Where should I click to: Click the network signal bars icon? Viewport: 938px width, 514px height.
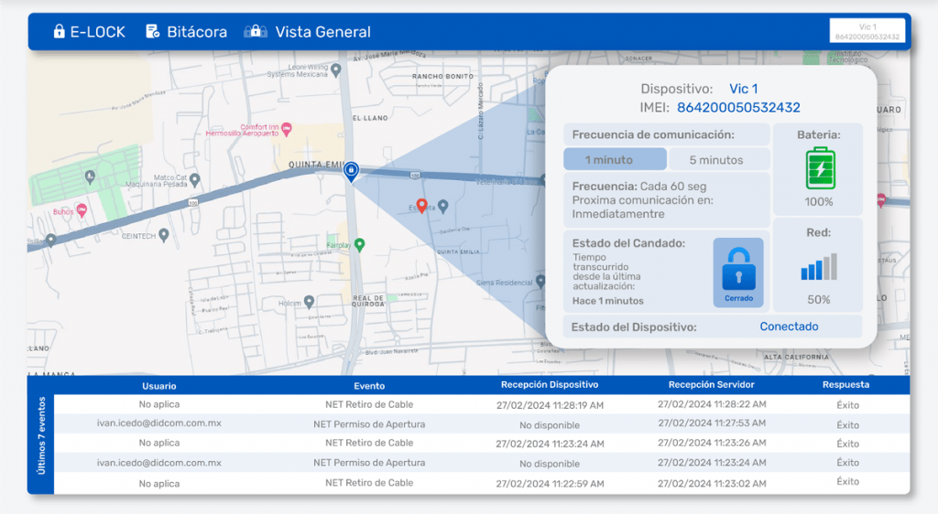point(819,267)
